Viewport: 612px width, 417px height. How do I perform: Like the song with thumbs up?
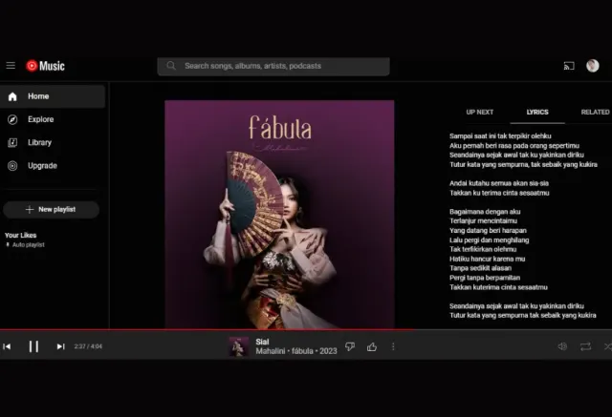(x=372, y=346)
